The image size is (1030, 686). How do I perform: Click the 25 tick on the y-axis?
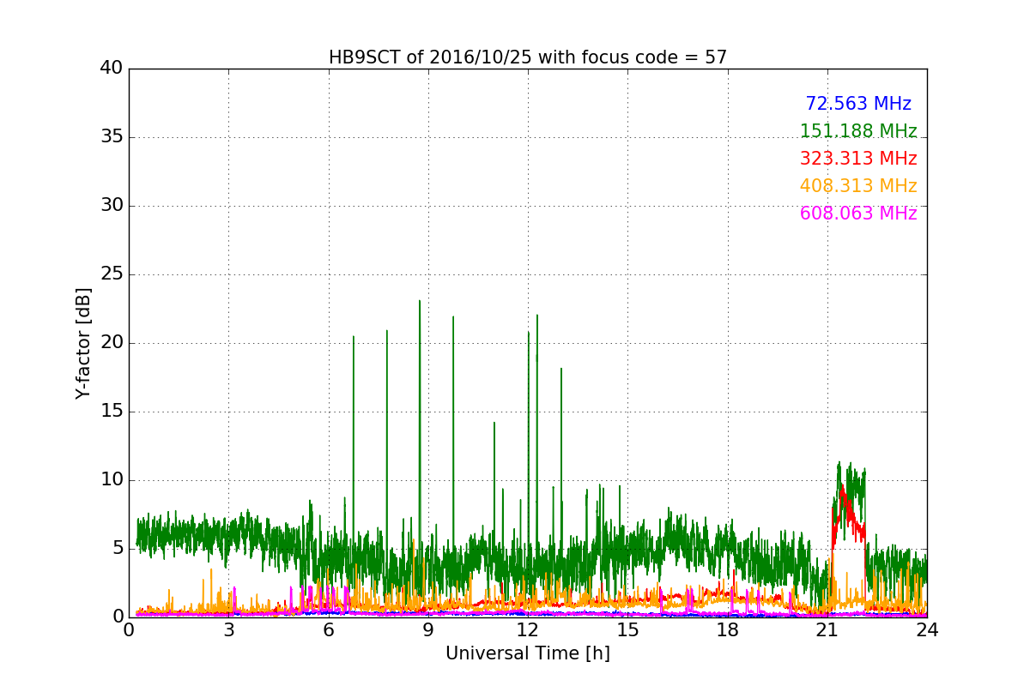(112, 274)
